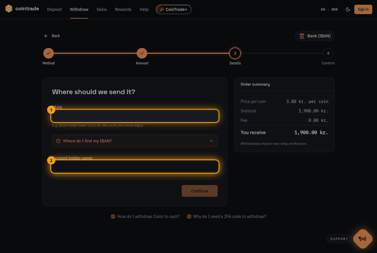This screenshot has width=377, height=253.
Task: Open 'Why do I need a 2FA code' link
Action: (230, 217)
